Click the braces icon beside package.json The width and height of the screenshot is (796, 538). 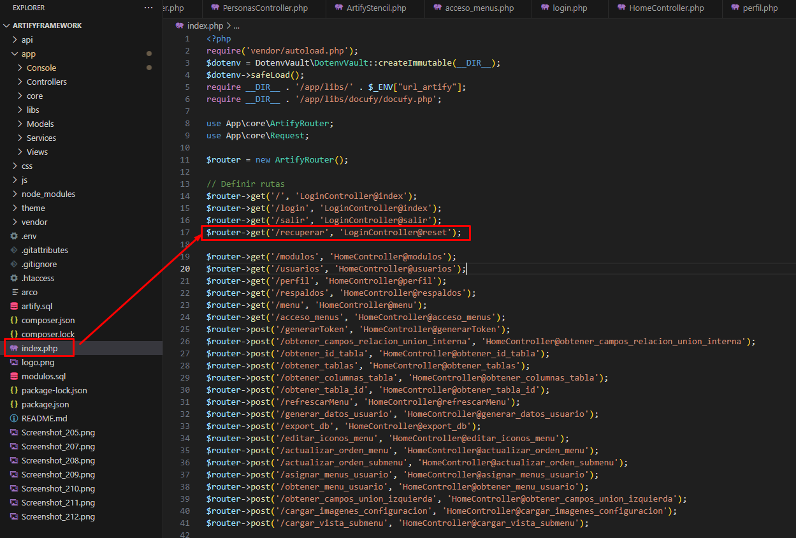tap(14, 404)
